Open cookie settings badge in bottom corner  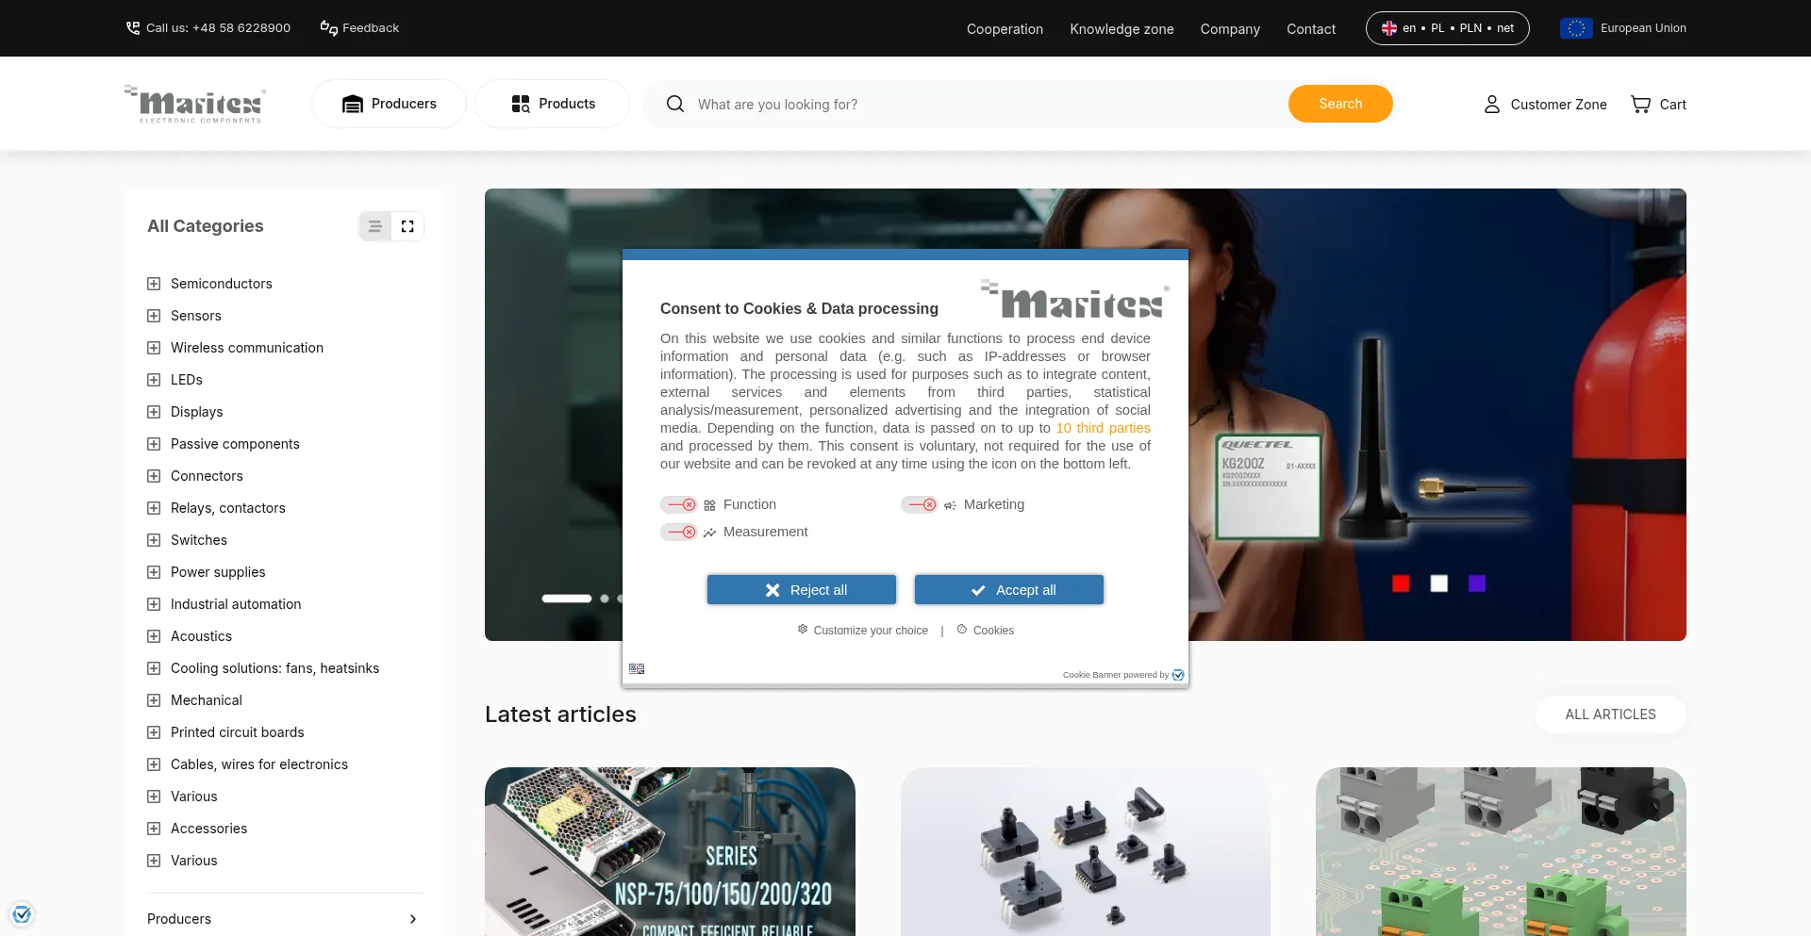(22, 913)
